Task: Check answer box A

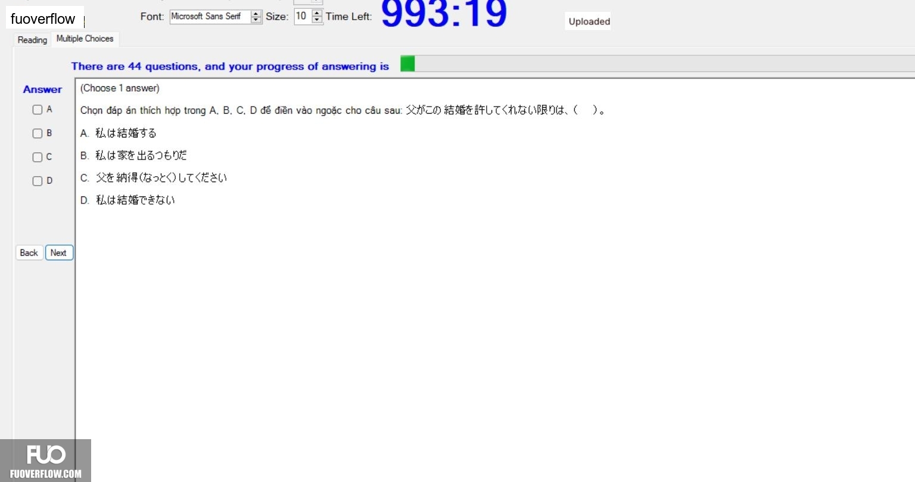Action: (x=38, y=109)
